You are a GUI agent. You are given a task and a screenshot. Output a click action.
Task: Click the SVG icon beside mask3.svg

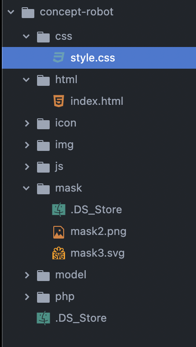click(59, 253)
